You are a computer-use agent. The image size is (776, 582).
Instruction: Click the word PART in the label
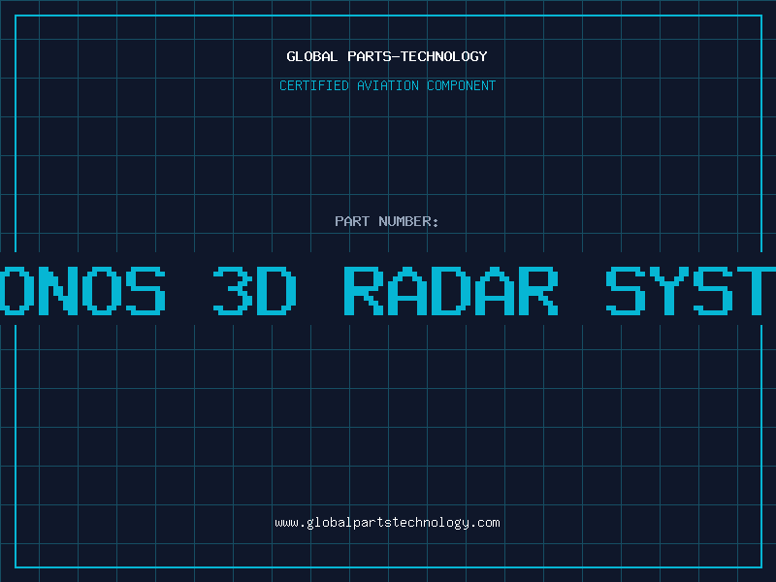click(x=351, y=221)
